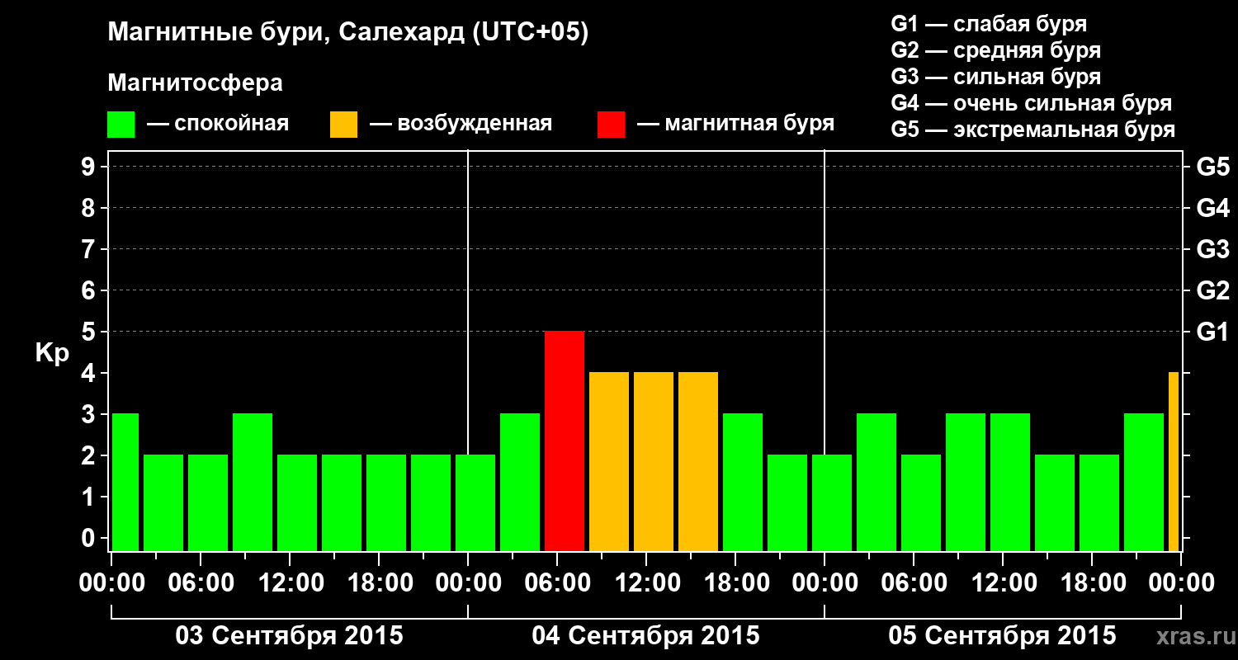Click the 'G5 — экстремальная буря' line

(x=1033, y=130)
